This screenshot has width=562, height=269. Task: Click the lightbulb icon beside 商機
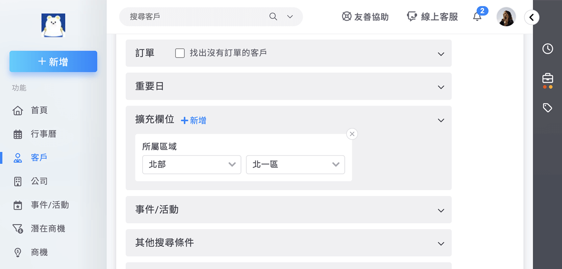(18, 252)
